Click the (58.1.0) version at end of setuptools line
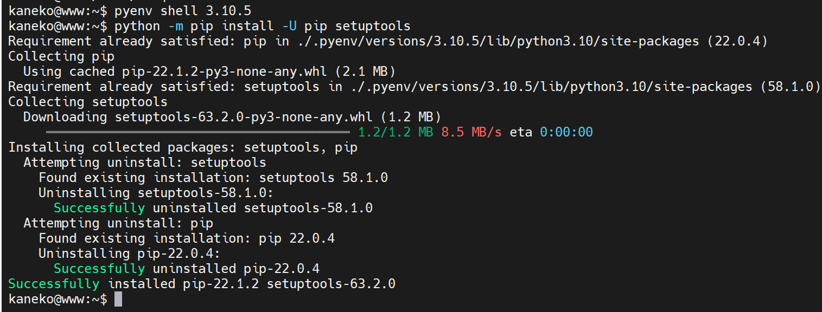Image resolution: width=822 pixels, height=312 pixels. (791, 87)
